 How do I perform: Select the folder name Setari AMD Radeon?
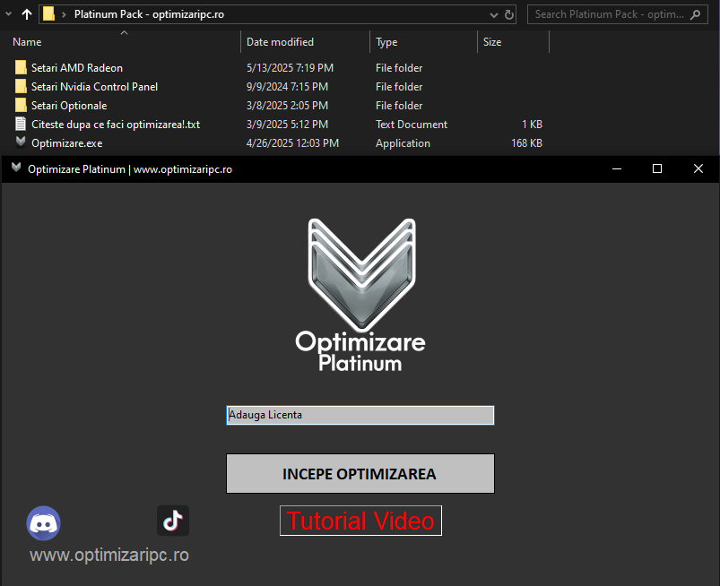tap(77, 68)
